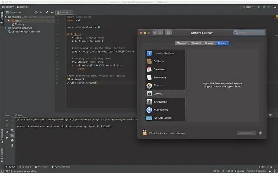Click the yellow intention bulb in editor
The image size is (278, 173).
69,79
